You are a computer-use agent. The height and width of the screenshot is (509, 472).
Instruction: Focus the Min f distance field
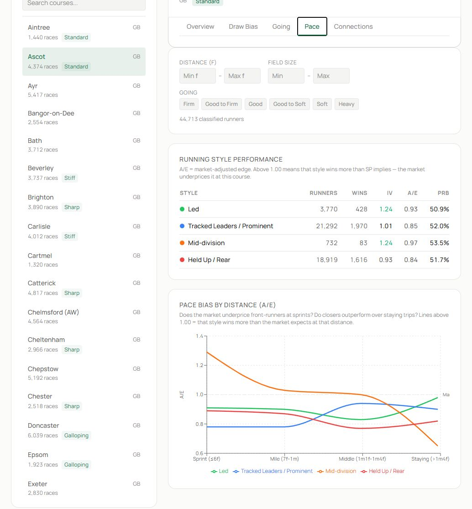point(197,76)
